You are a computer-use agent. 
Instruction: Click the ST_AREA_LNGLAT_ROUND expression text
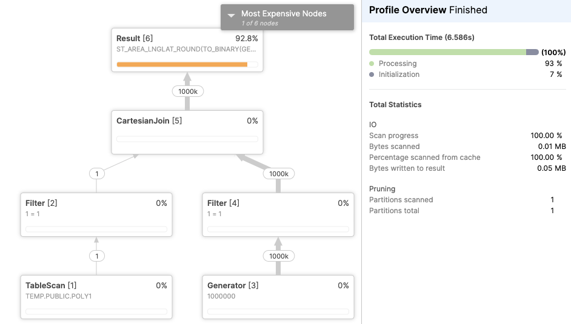(x=181, y=48)
